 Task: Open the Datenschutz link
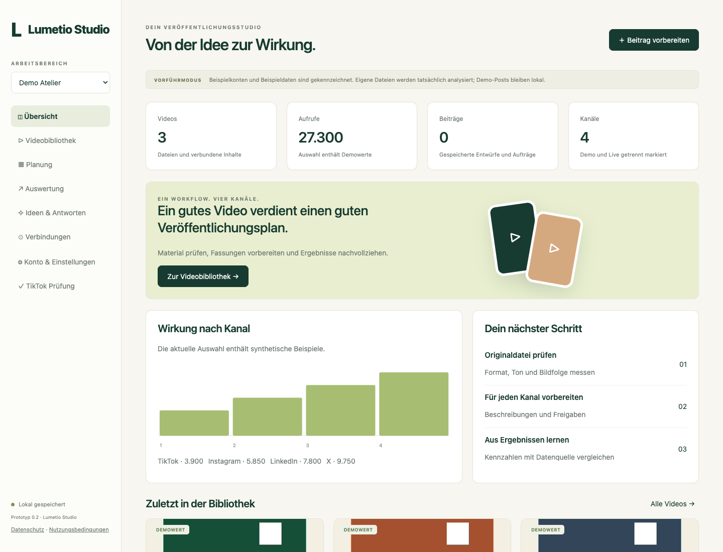pyautogui.click(x=28, y=529)
